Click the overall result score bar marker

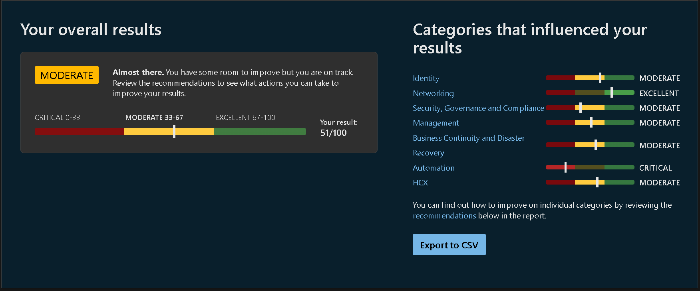174,132
